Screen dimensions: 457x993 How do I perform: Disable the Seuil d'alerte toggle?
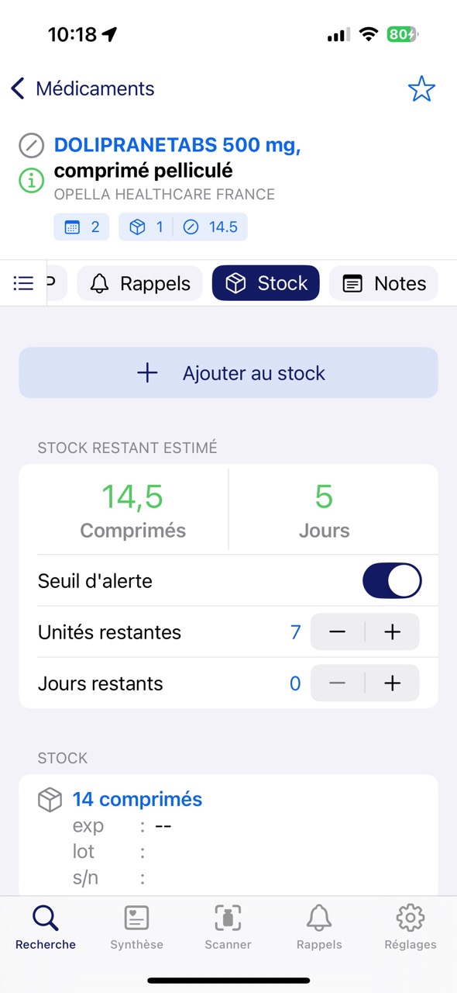coord(392,580)
